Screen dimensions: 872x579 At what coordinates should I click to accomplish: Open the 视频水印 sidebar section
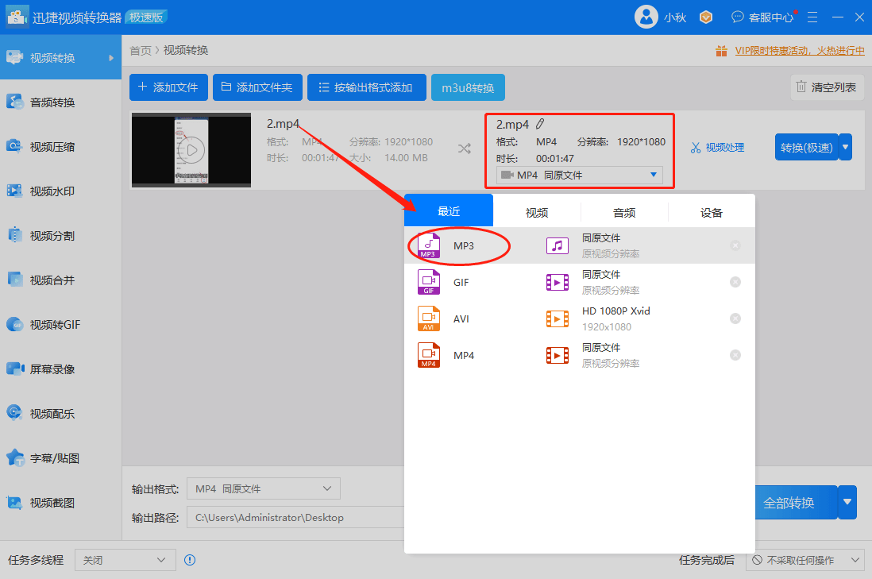(60, 191)
